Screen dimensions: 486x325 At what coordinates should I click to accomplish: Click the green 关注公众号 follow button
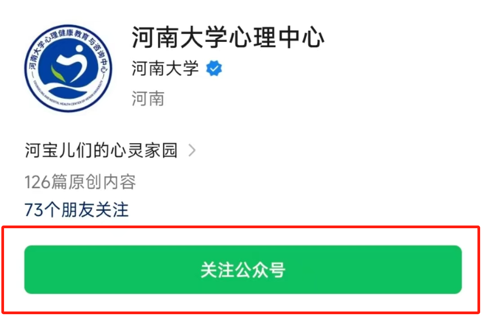click(x=243, y=270)
